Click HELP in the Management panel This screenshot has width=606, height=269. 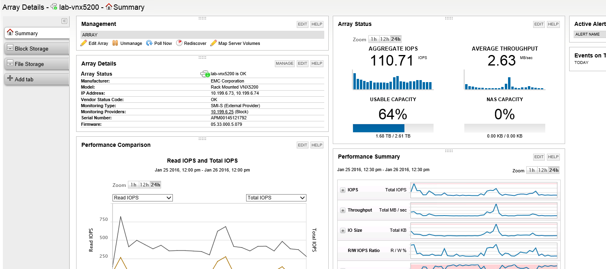point(317,24)
